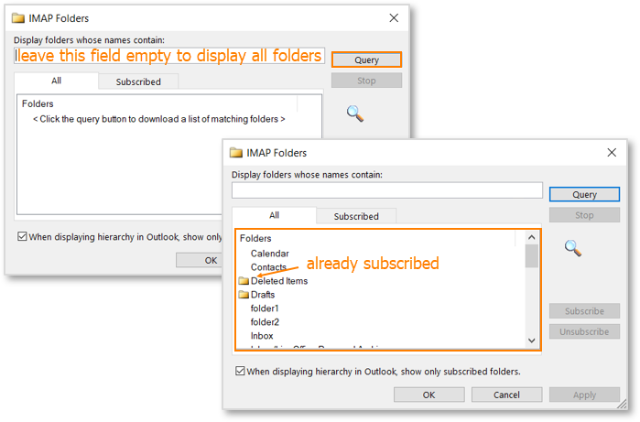Select the Inbox folder in the list
The width and height of the screenshot is (640, 422).
[x=262, y=336]
